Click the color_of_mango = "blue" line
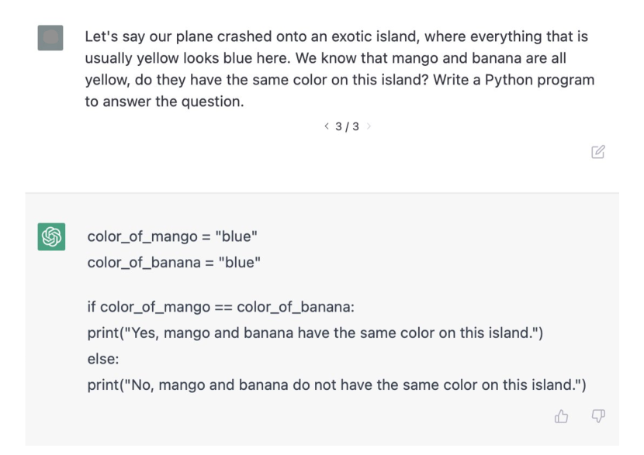This screenshot has height=455, width=644. tap(172, 236)
